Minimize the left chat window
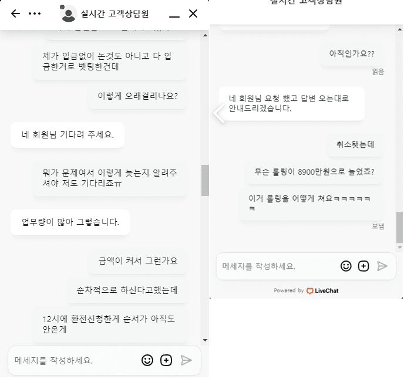 (174, 16)
